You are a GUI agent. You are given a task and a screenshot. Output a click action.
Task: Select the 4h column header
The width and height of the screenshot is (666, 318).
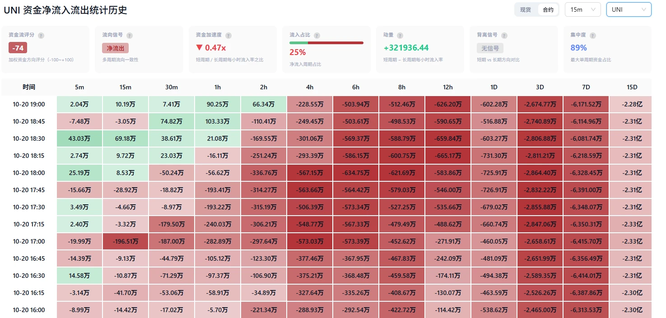[x=310, y=87]
